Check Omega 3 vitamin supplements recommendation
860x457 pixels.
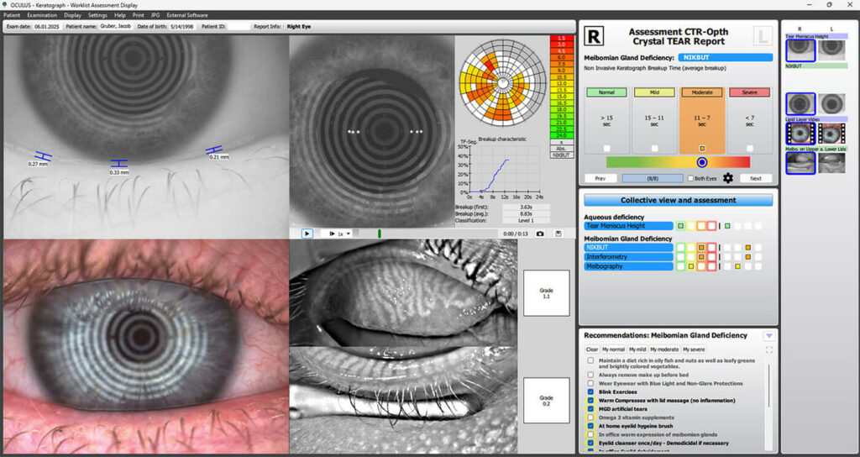(590, 418)
